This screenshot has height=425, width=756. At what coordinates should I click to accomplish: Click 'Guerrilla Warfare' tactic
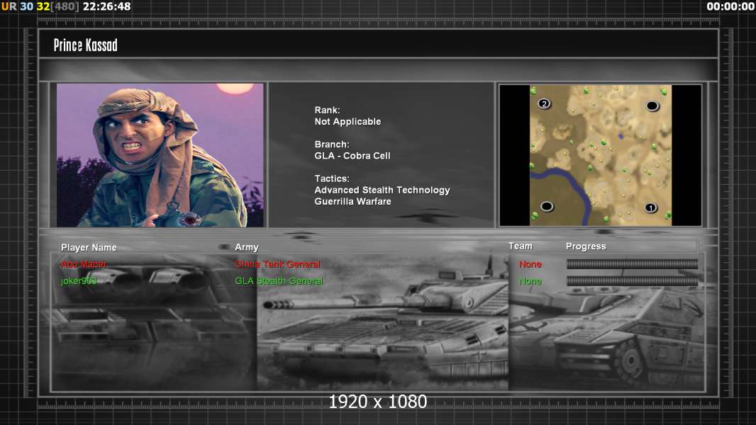point(353,202)
